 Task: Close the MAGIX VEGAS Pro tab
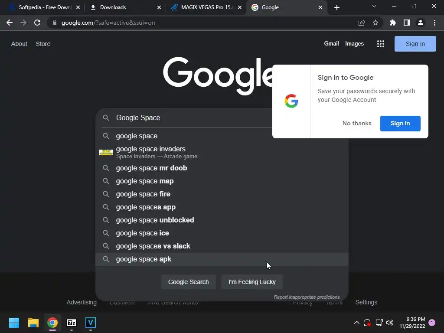coord(240,7)
